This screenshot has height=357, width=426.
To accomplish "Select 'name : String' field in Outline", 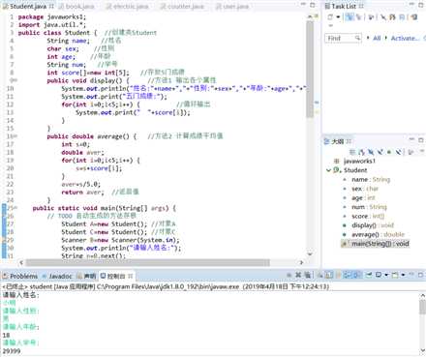I will coord(371,179).
